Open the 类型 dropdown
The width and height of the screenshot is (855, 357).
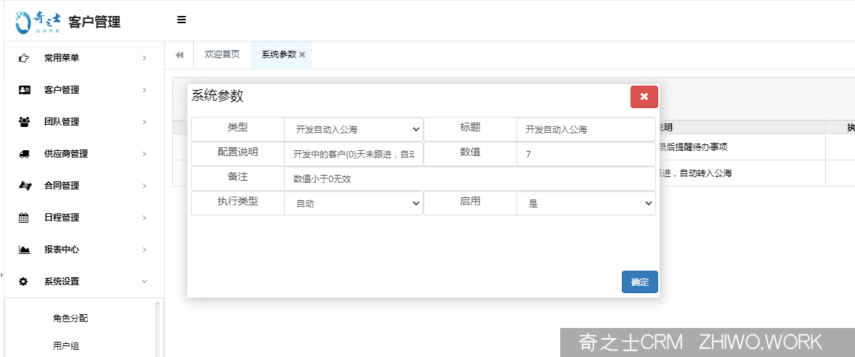pyautogui.click(x=353, y=130)
